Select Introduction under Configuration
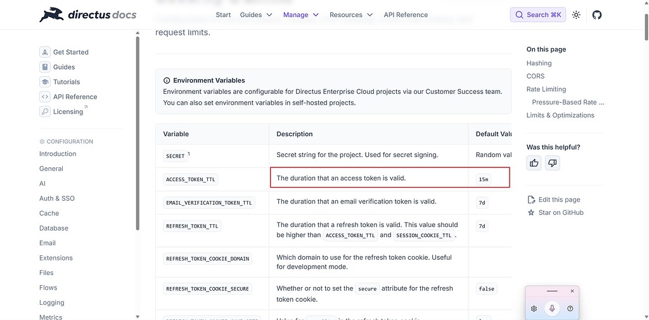Viewport: 649px width, 320px height. 58,153
